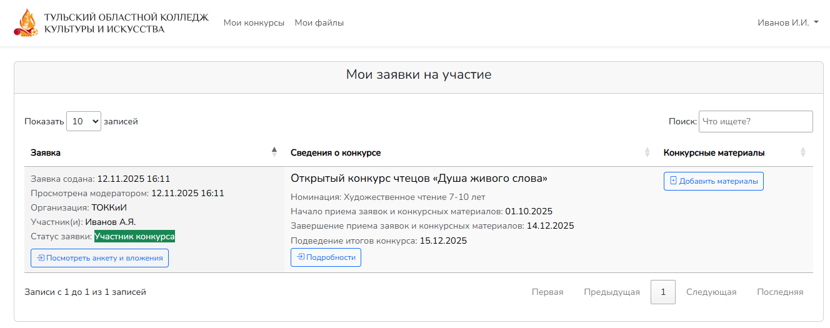The height and width of the screenshot is (328, 830).
Task: Jump to the Последняя page
Action: point(780,292)
